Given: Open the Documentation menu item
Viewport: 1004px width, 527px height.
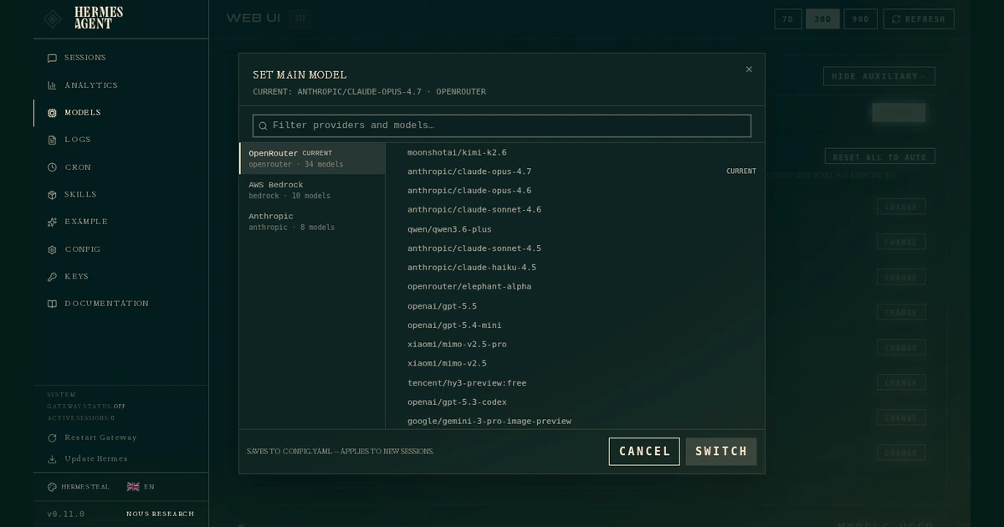Looking at the screenshot, I should (x=121, y=304).
